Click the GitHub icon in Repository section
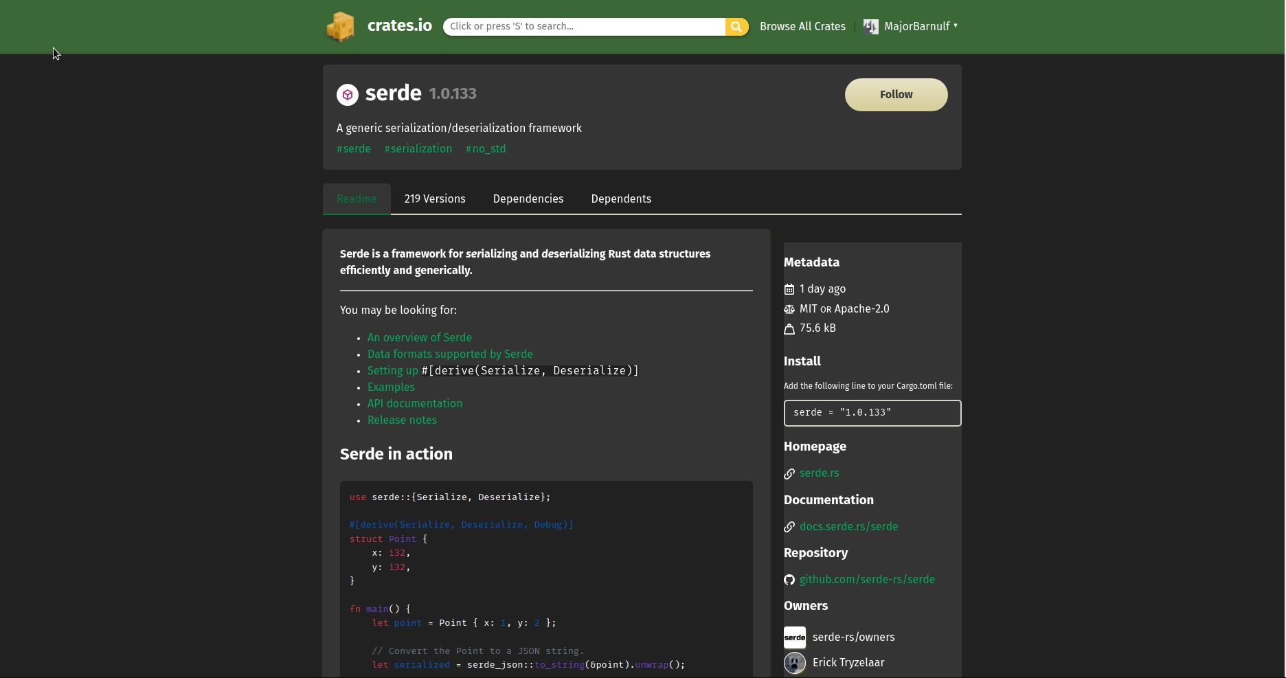Image resolution: width=1286 pixels, height=678 pixels. [789, 580]
